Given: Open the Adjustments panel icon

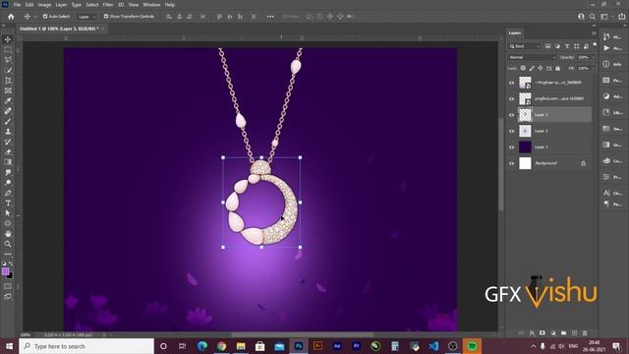Looking at the screenshot, I should pos(606,96).
